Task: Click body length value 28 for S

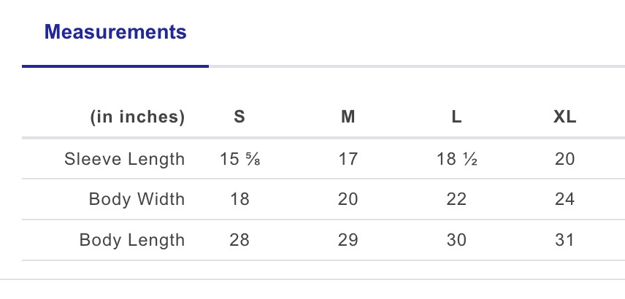Action: coord(239,240)
